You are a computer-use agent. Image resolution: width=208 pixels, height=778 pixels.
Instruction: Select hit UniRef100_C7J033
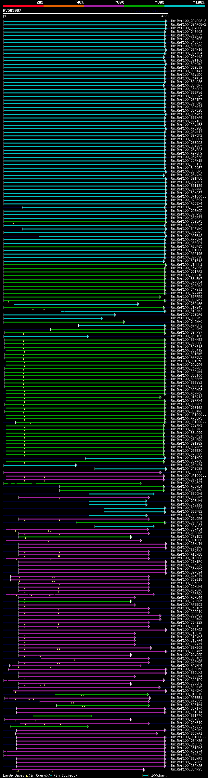pyautogui.click(x=187, y=727)
